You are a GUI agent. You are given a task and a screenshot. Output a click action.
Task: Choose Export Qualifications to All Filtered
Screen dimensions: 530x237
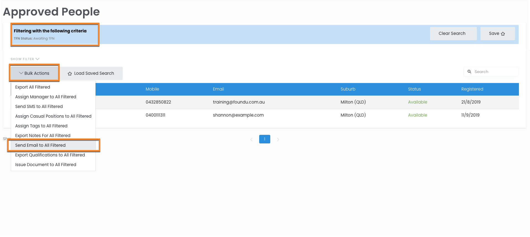(x=50, y=155)
